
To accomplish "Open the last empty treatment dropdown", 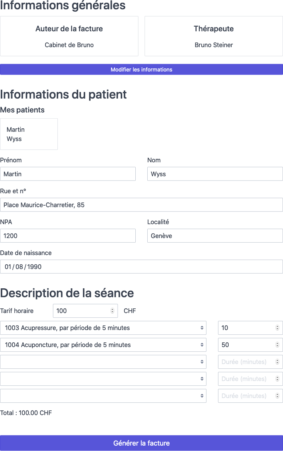I will pyautogui.click(x=103, y=396).
